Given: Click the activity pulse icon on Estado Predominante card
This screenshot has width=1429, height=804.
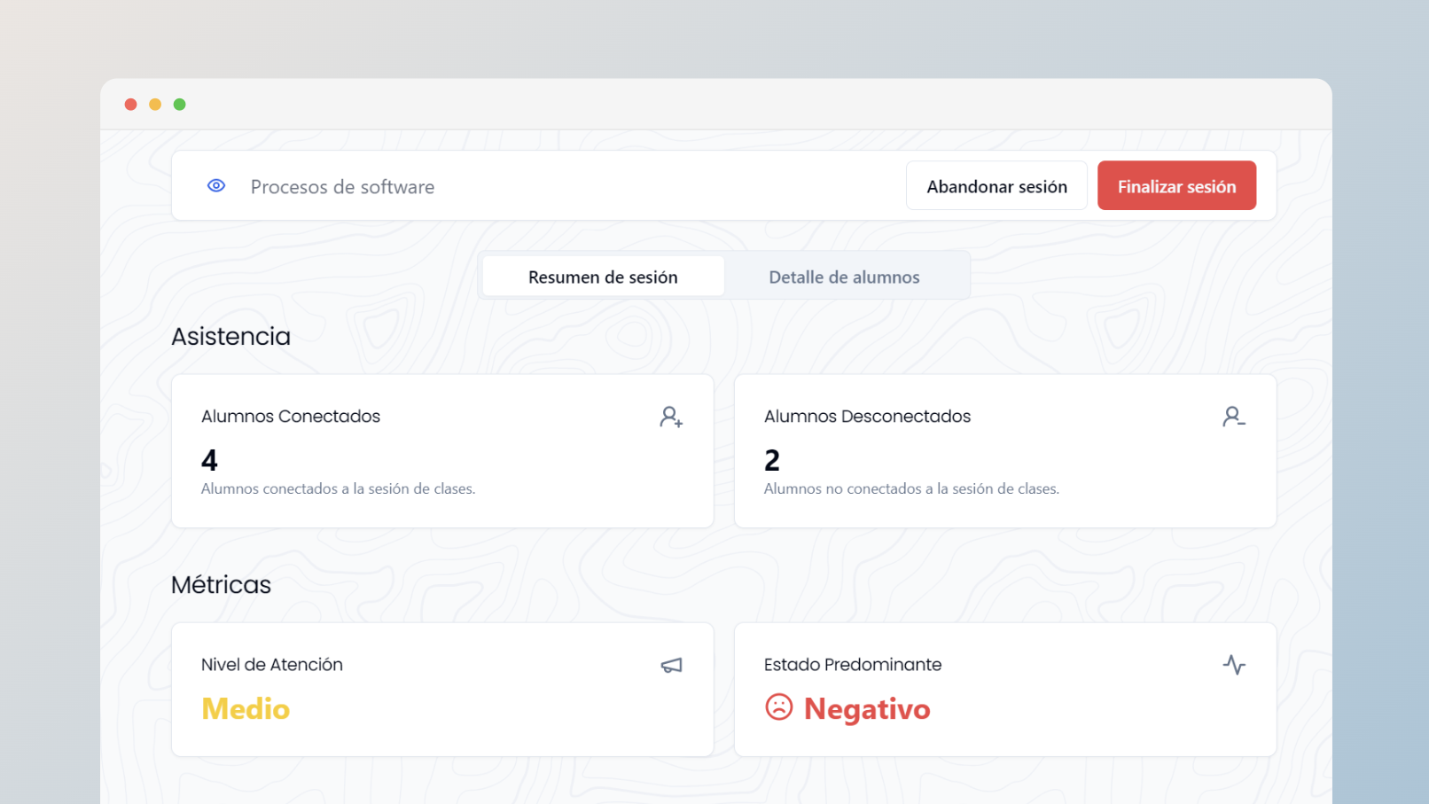Looking at the screenshot, I should (x=1235, y=664).
